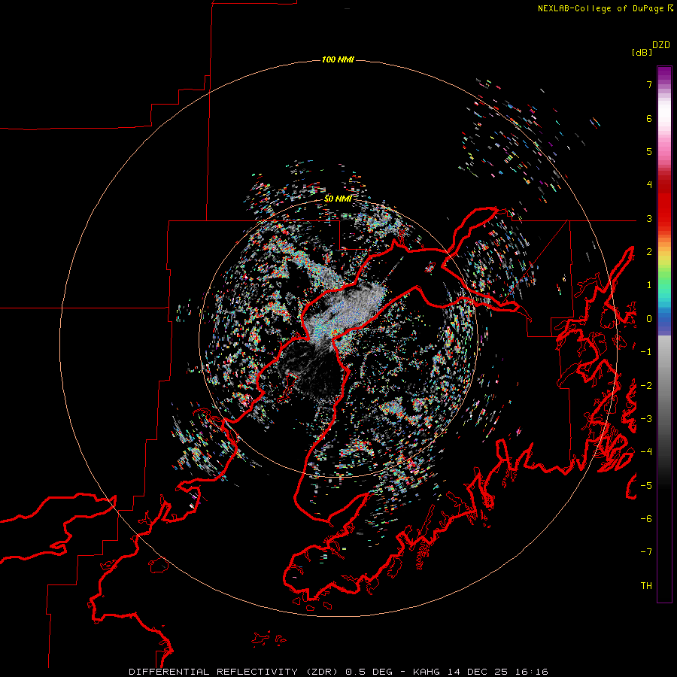This screenshot has width=677, height=677.
Task: Click the 3 value on ZDR scale
Action: (x=649, y=218)
